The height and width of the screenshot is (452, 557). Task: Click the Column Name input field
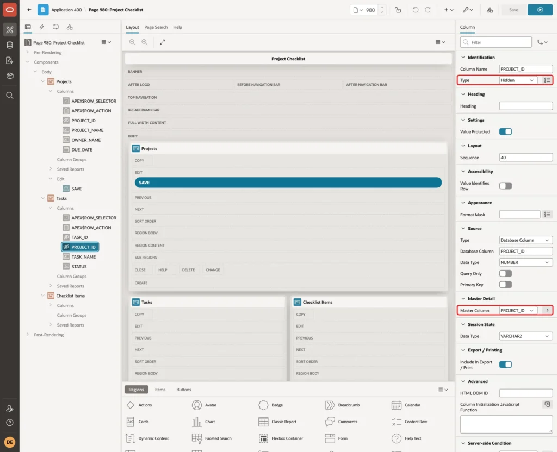coord(526,69)
